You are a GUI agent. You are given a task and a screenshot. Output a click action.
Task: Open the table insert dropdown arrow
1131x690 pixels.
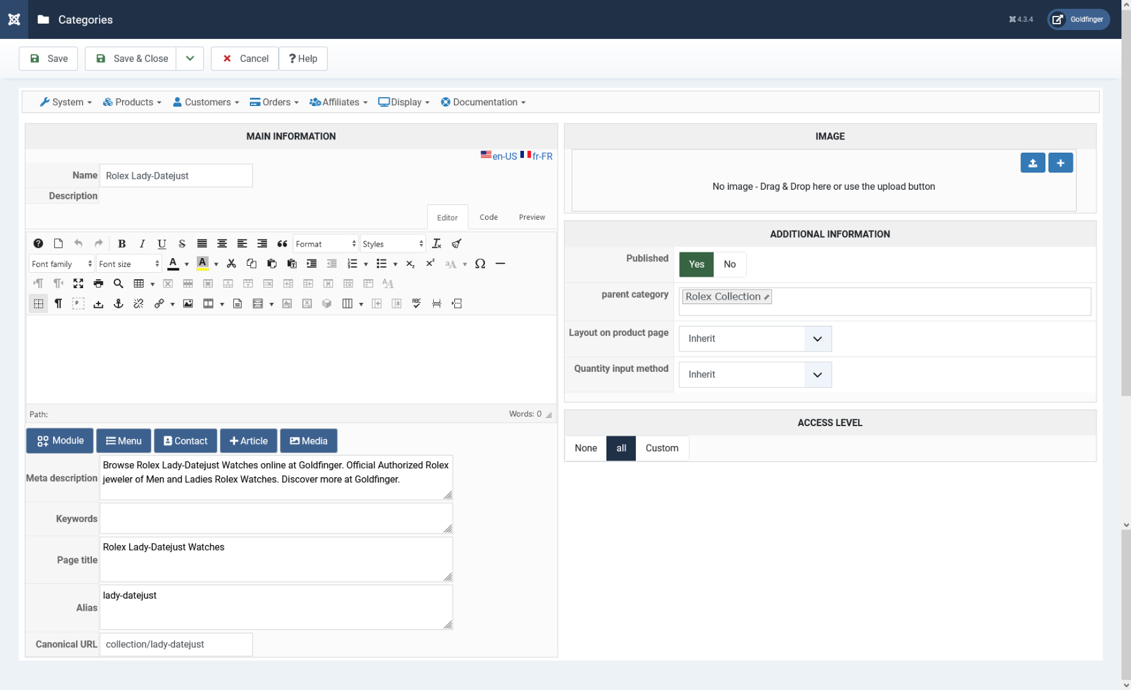[x=153, y=284]
